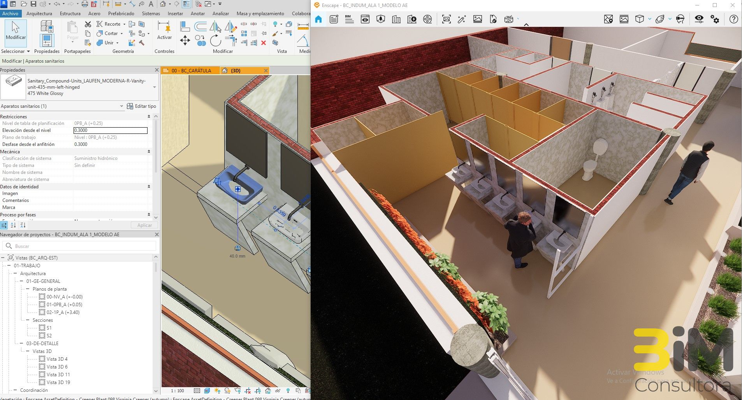This screenshot has width=742, height=400.
Task: Open Enscape visual settings with the eye icon
Action: [699, 19]
